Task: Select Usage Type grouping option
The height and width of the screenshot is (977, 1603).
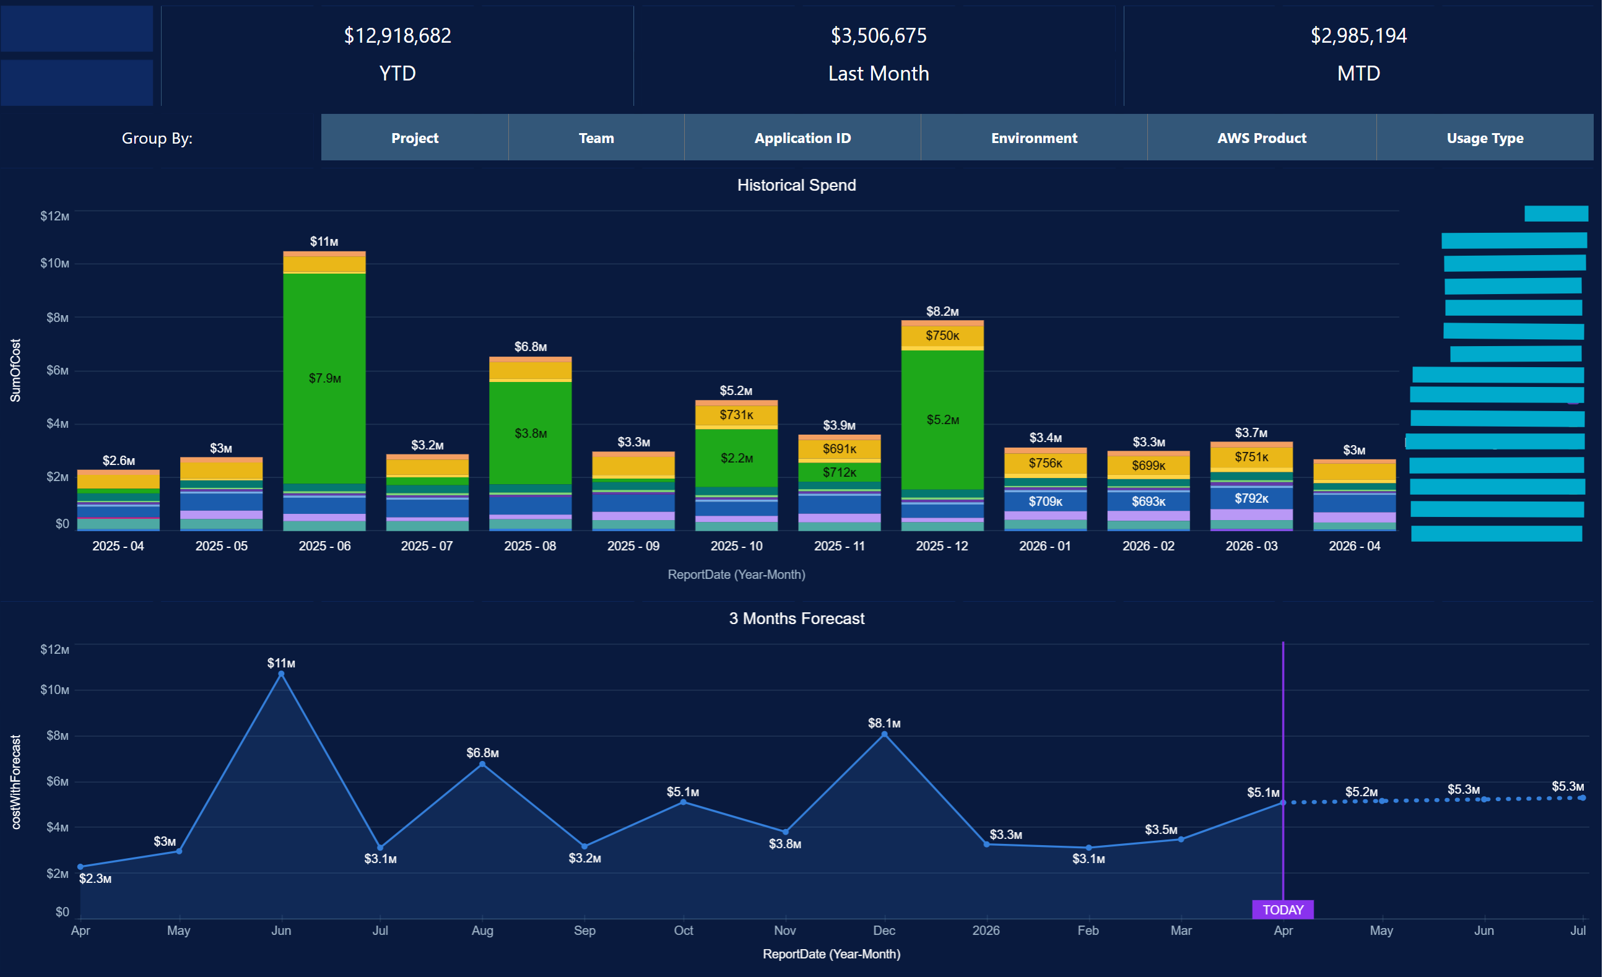Action: [x=1485, y=138]
